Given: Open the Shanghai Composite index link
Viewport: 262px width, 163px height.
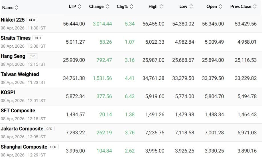Looking at the screenshot, I should 24,147.
